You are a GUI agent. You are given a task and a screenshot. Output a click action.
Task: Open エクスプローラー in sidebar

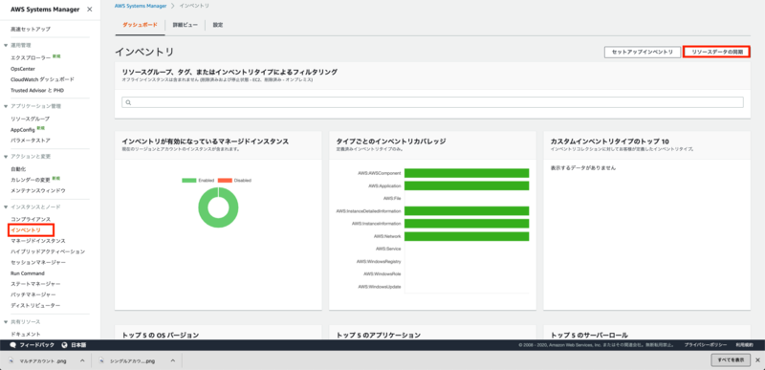click(x=31, y=57)
